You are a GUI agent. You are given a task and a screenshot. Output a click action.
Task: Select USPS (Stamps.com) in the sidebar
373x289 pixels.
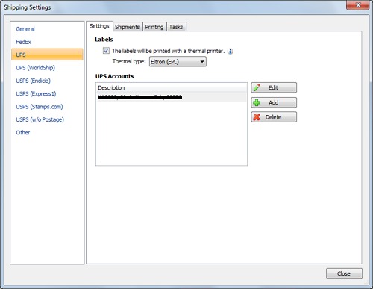(40, 107)
